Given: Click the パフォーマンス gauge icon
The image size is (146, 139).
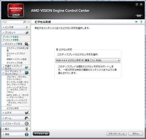Looking at the screenshot, I should 27,124.
